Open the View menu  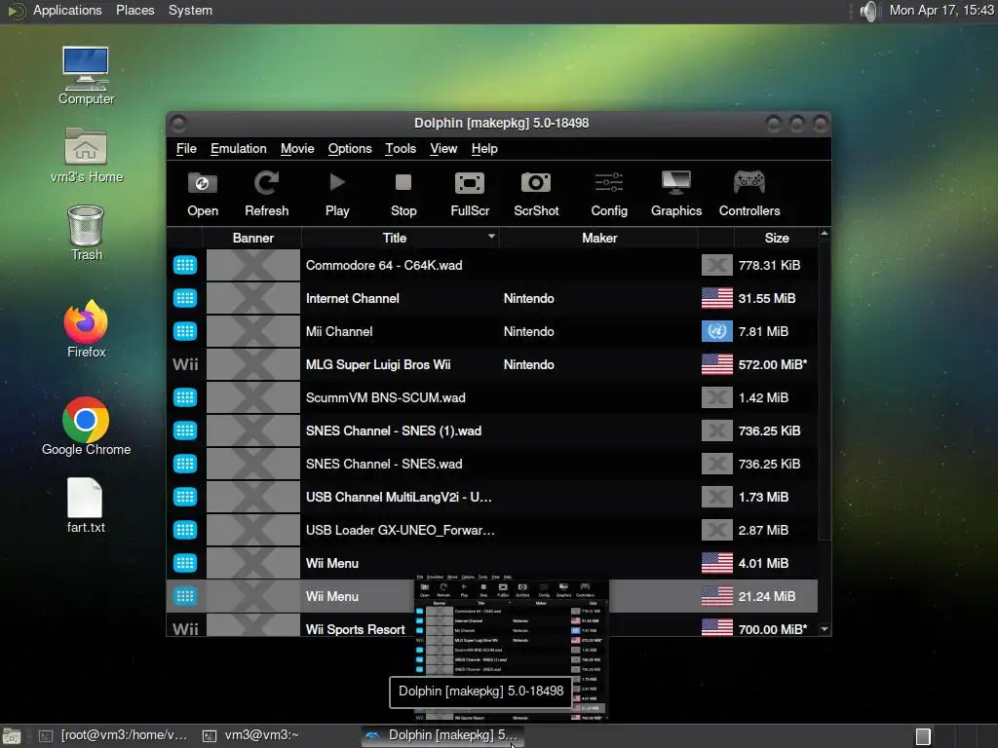point(443,148)
